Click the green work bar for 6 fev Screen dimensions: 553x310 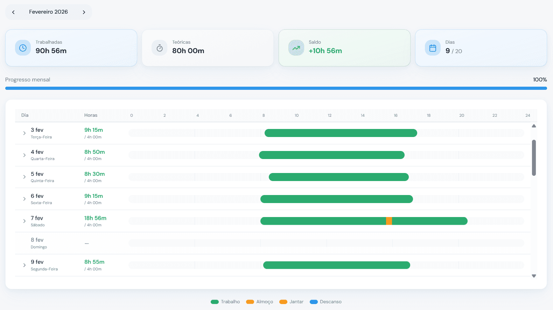(337, 199)
